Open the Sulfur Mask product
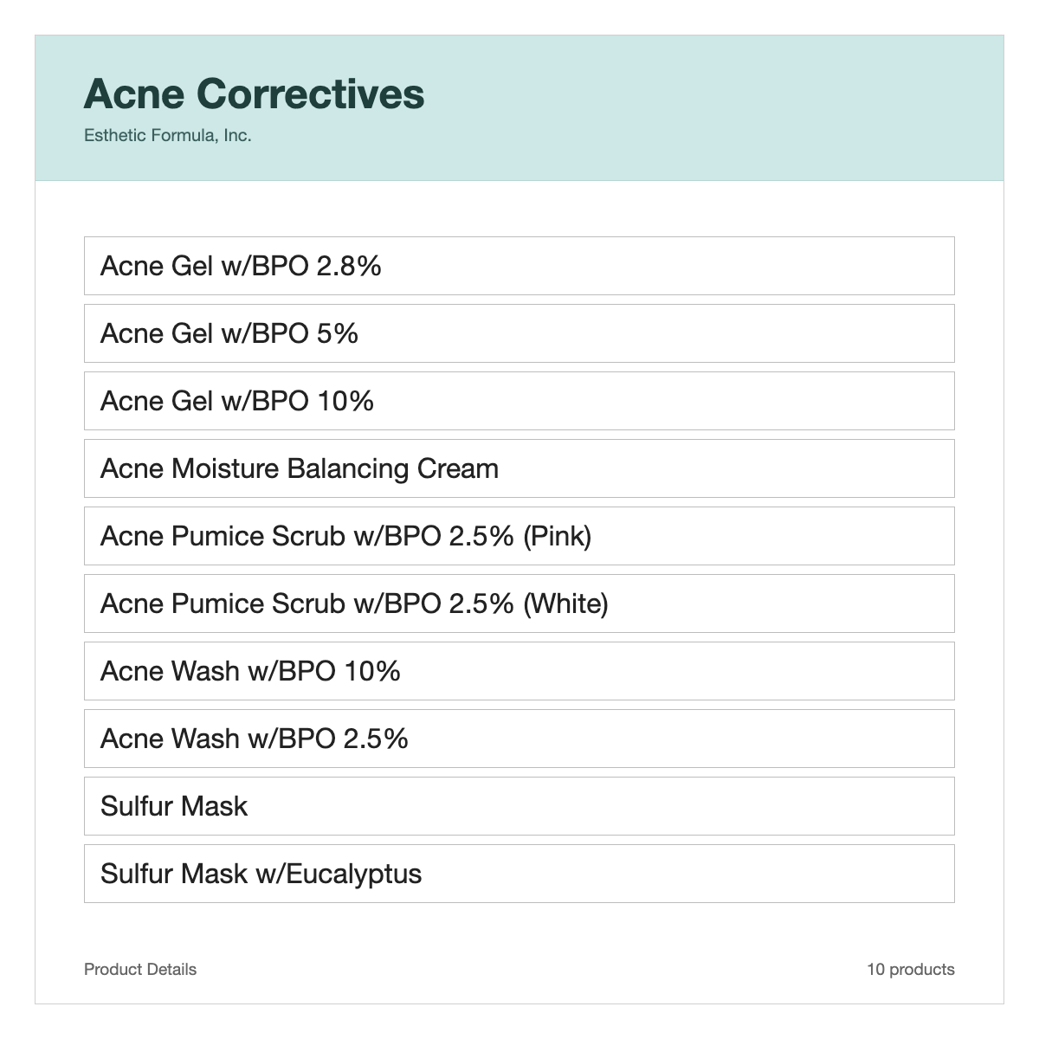The height and width of the screenshot is (1039, 1039). (x=519, y=806)
